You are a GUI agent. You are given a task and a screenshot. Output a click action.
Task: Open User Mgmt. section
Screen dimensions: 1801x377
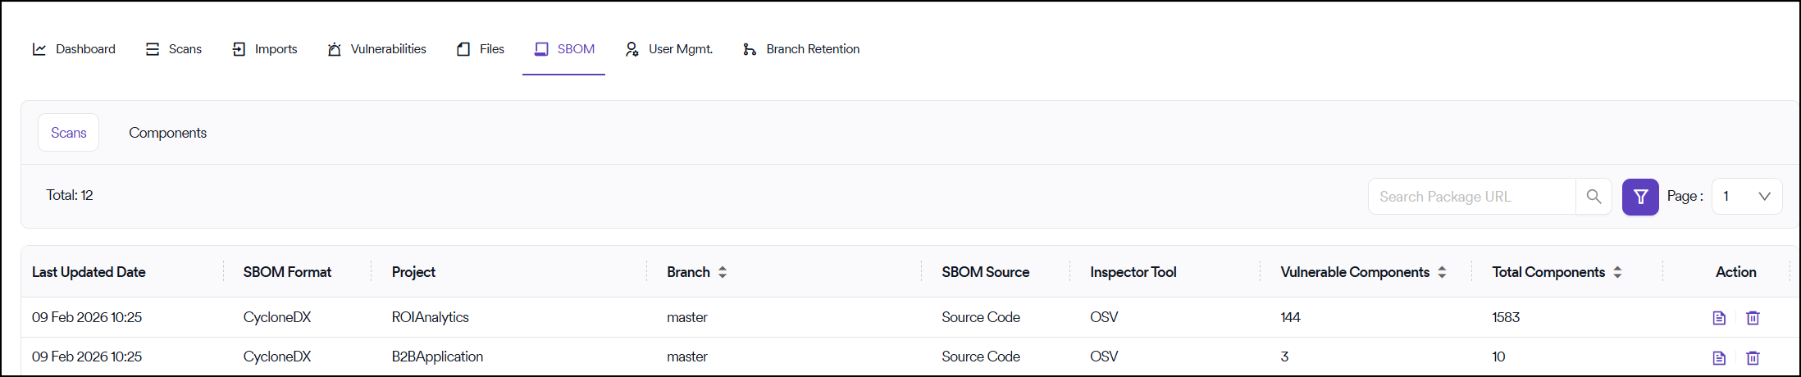point(669,49)
